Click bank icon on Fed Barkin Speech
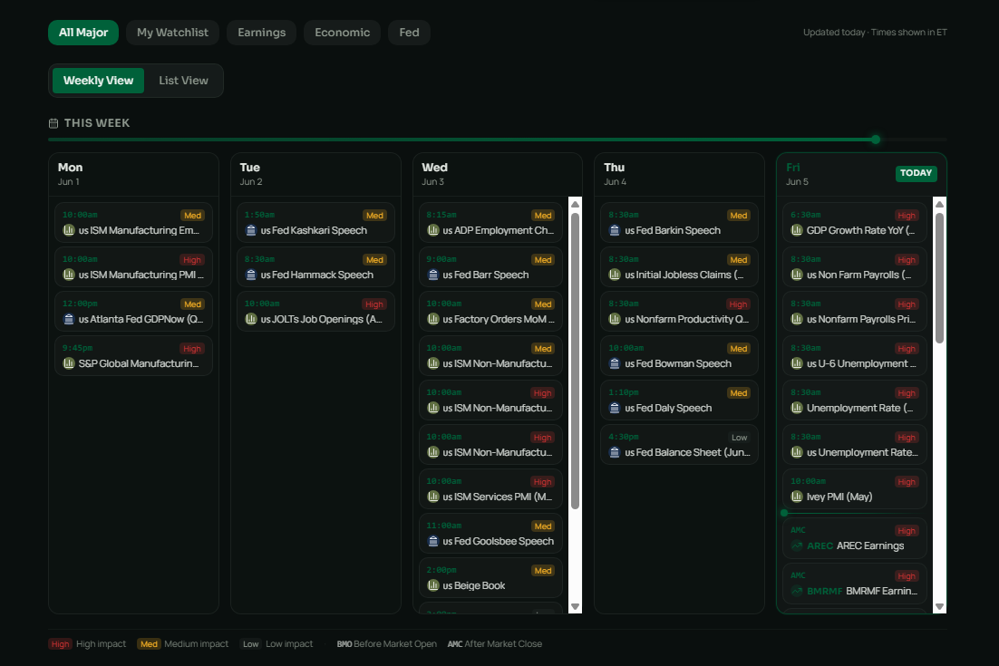This screenshot has height=666, width=999. point(615,230)
